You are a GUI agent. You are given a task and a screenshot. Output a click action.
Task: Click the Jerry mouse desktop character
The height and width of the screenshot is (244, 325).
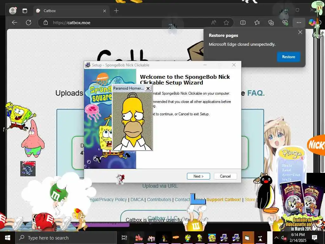pos(80,219)
